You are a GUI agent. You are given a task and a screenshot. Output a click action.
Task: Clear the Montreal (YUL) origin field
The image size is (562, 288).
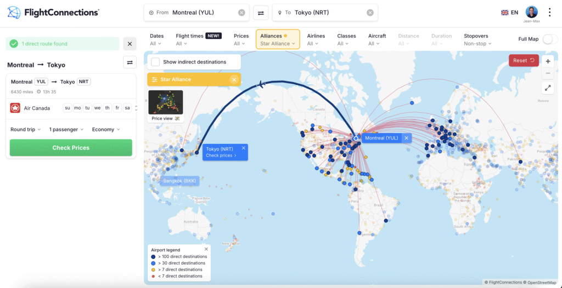click(241, 13)
